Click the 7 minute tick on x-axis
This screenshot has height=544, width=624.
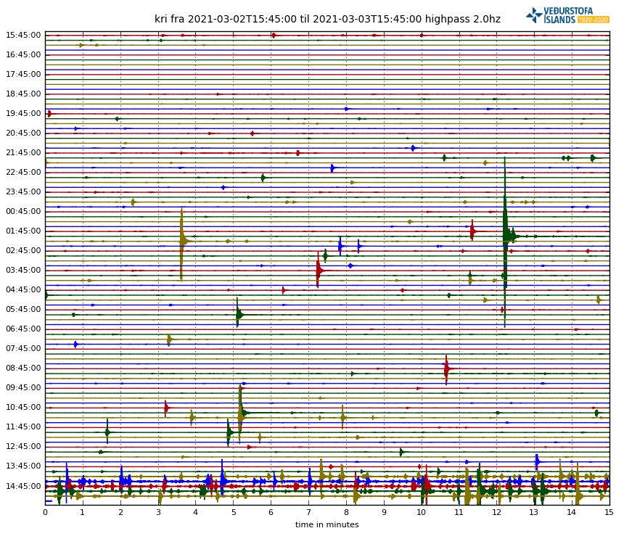point(308,512)
